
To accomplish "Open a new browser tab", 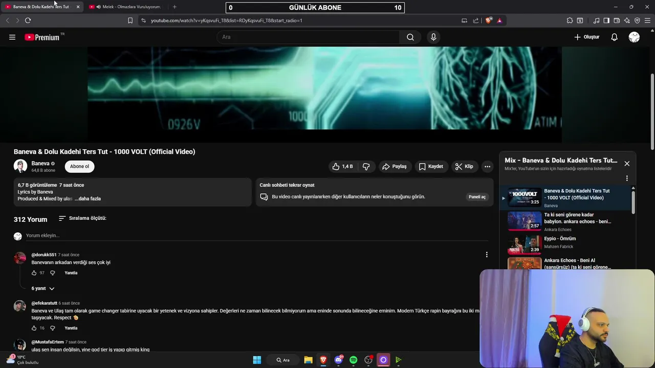I will point(174,7).
